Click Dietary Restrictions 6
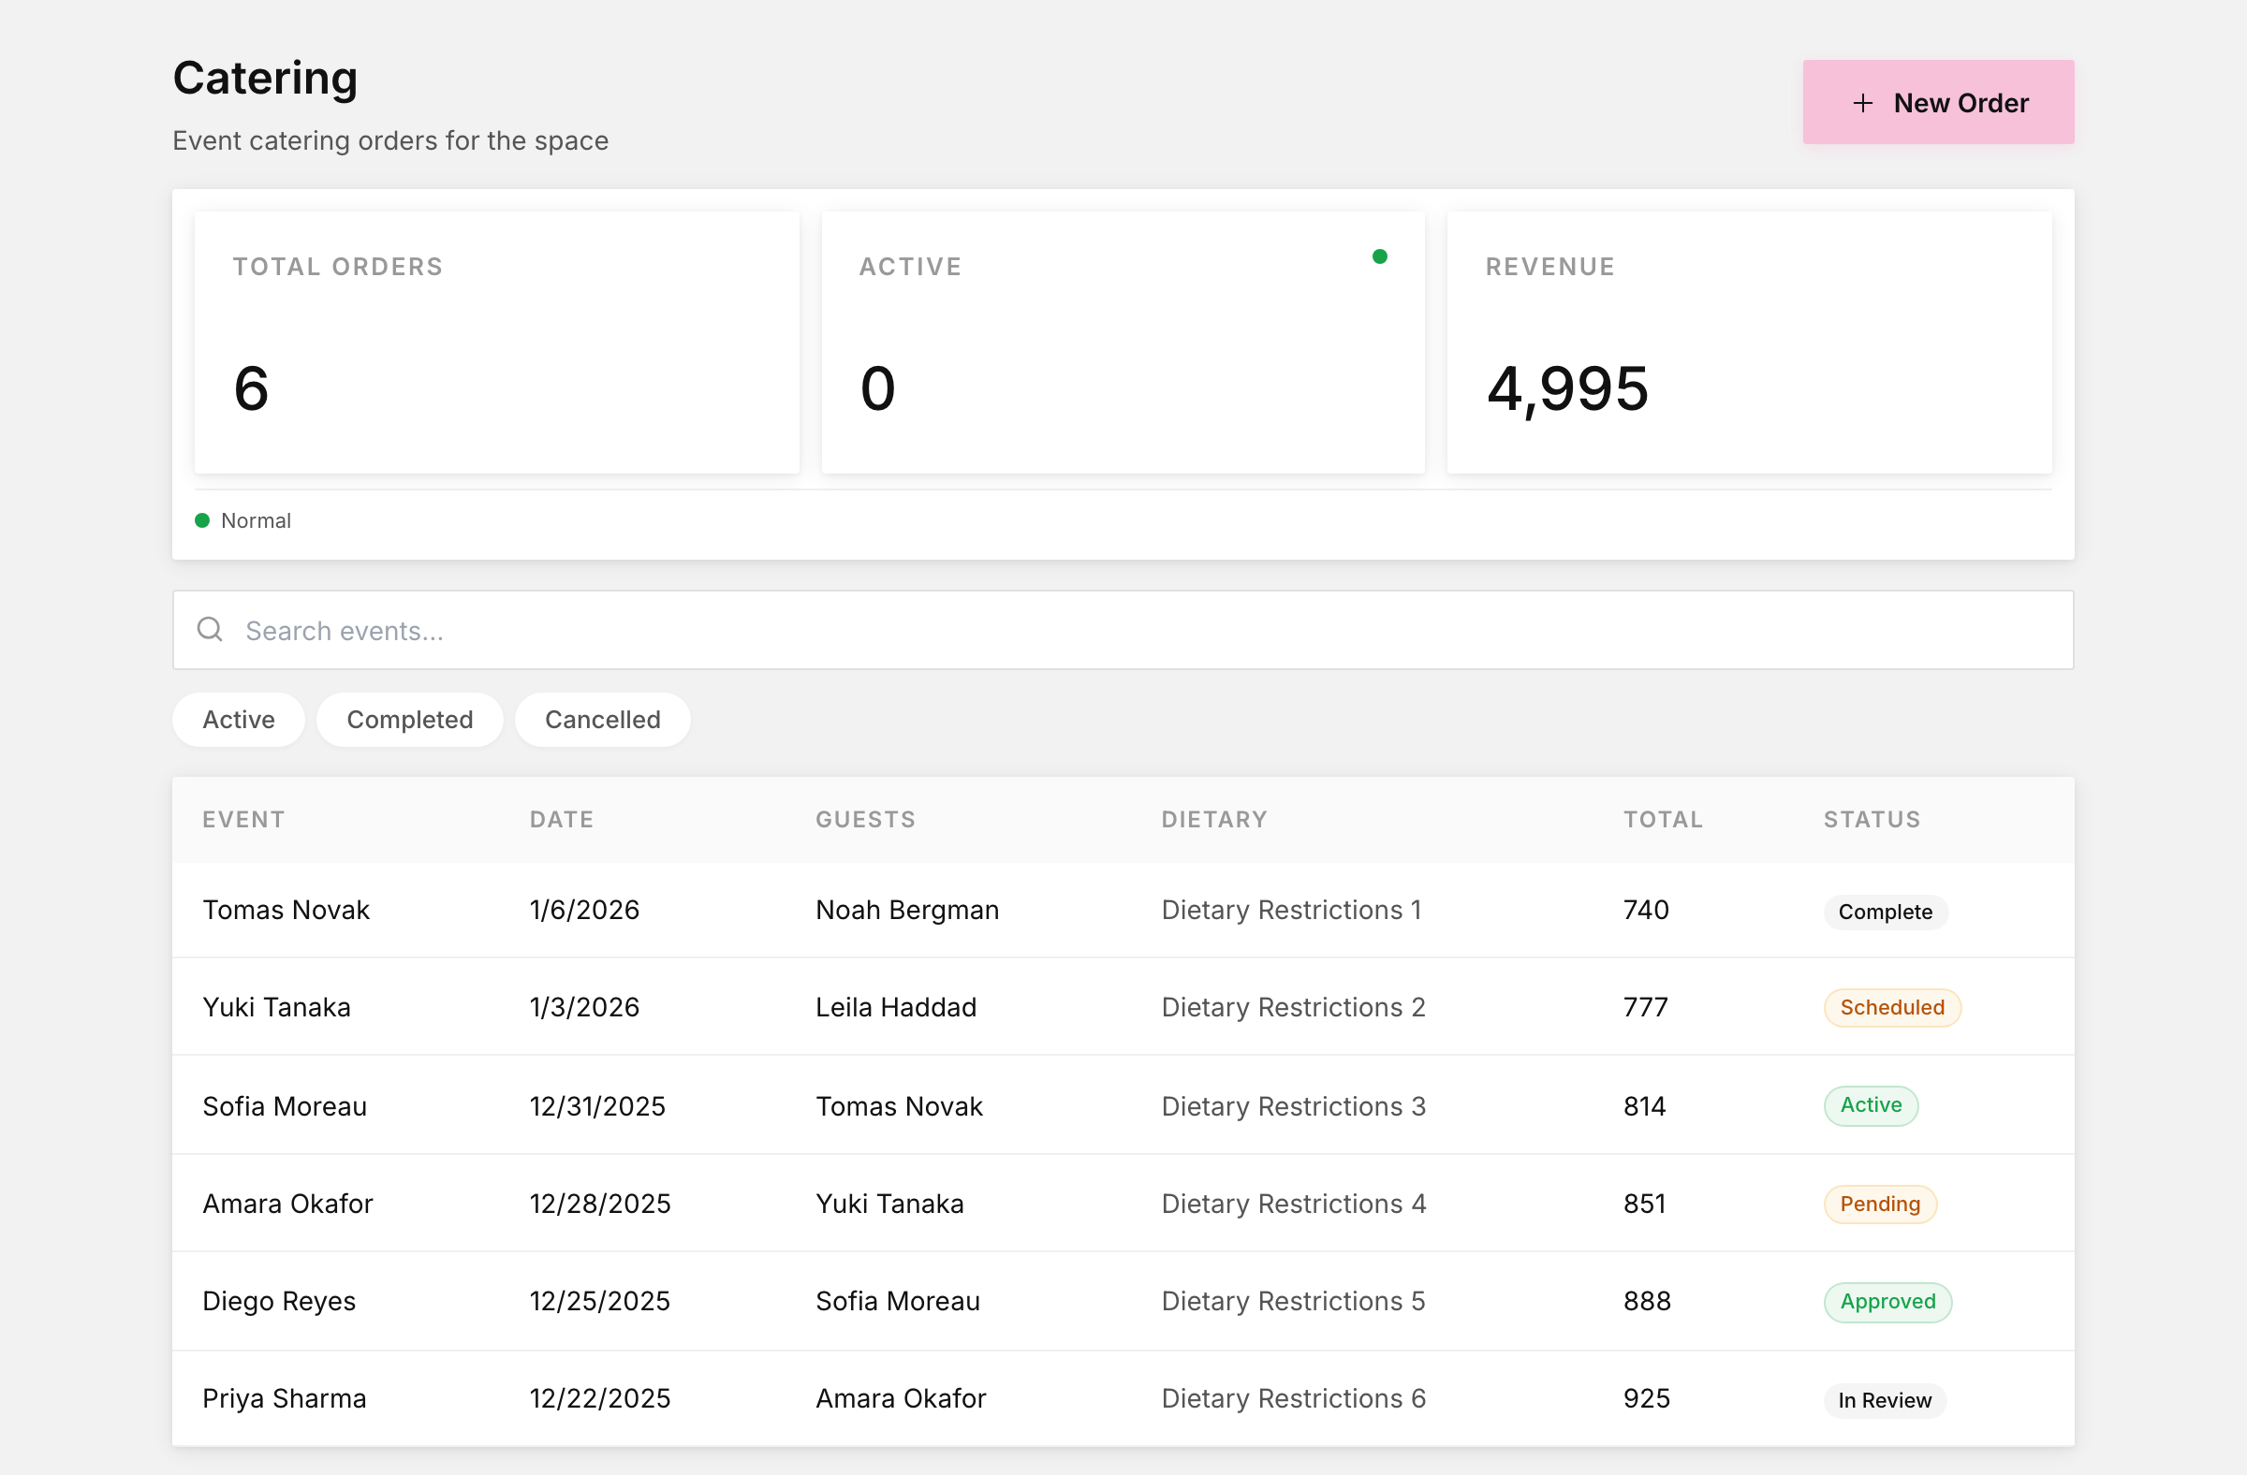Screen dimensions: 2247x1475 pos(1294,1397)
